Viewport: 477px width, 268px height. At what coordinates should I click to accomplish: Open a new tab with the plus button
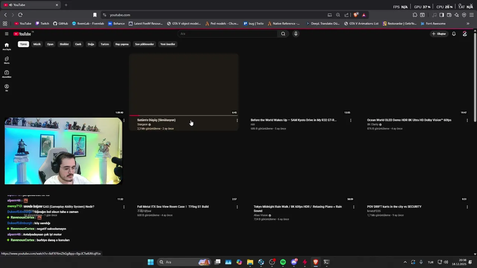pos(66,5)
